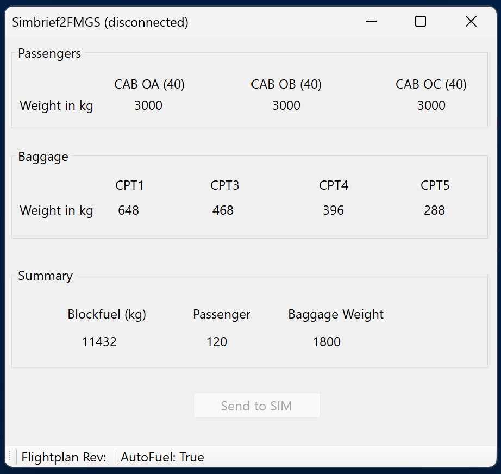The height and width of the screenshot is (474, 501).
Task: Click the AutoFuel: True status item
Action: pos(162,457)
